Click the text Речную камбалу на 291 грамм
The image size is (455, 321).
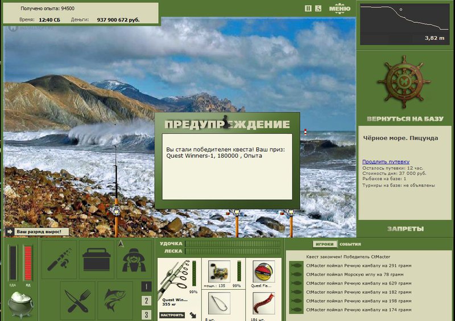[377, 266]
